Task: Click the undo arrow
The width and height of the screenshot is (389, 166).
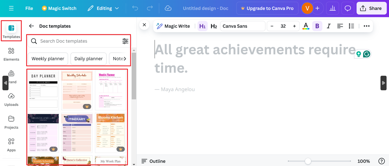Action: click(x=135, y=8)
